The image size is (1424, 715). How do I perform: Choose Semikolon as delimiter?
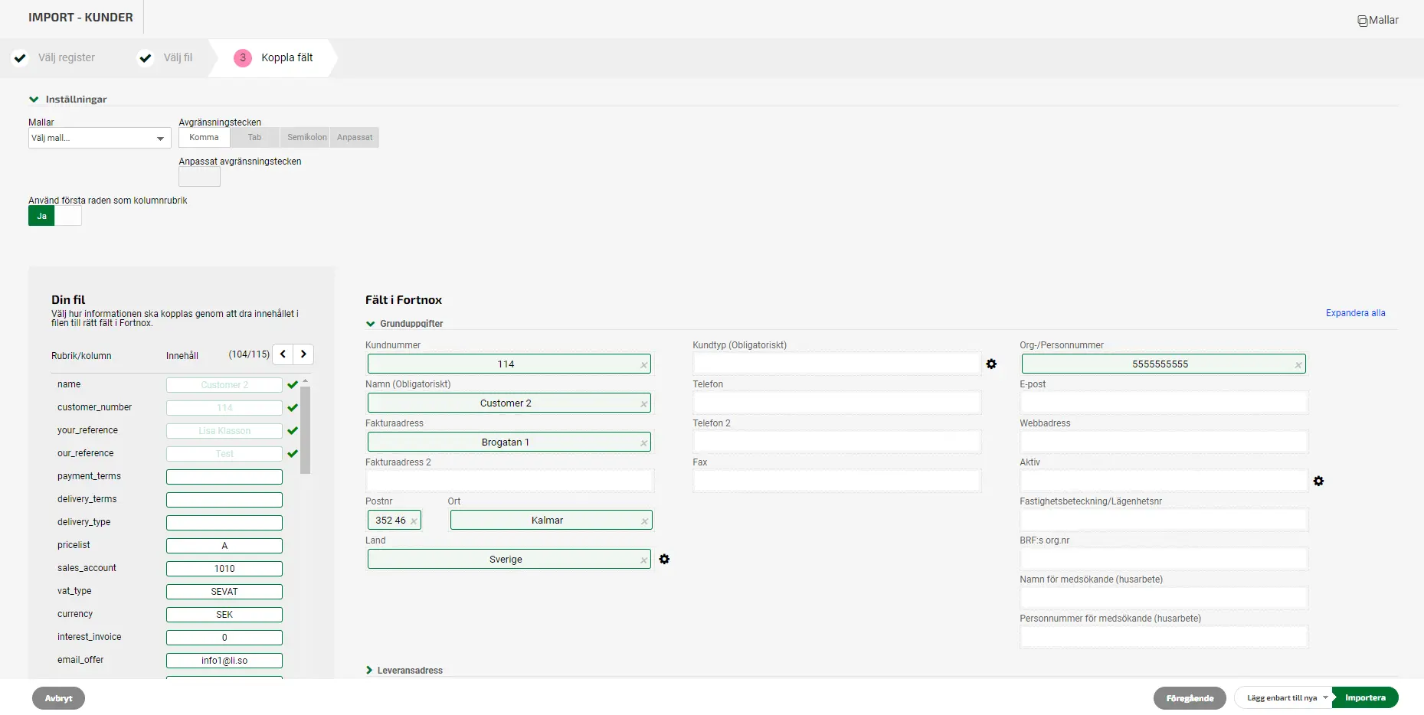[306, 138]
